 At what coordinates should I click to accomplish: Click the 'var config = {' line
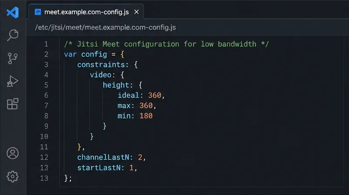click(94, 54)
